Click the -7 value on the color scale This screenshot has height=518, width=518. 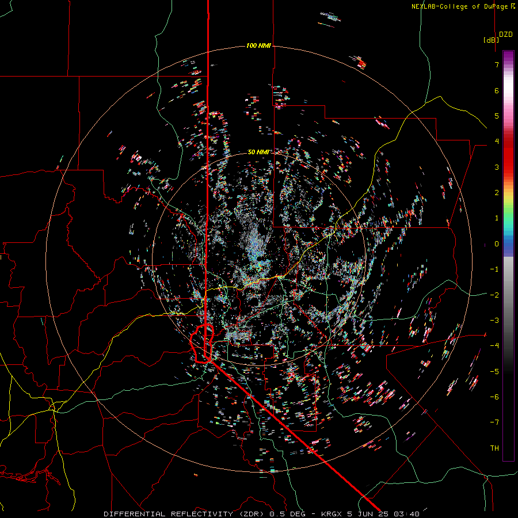(x=494, y=422)
